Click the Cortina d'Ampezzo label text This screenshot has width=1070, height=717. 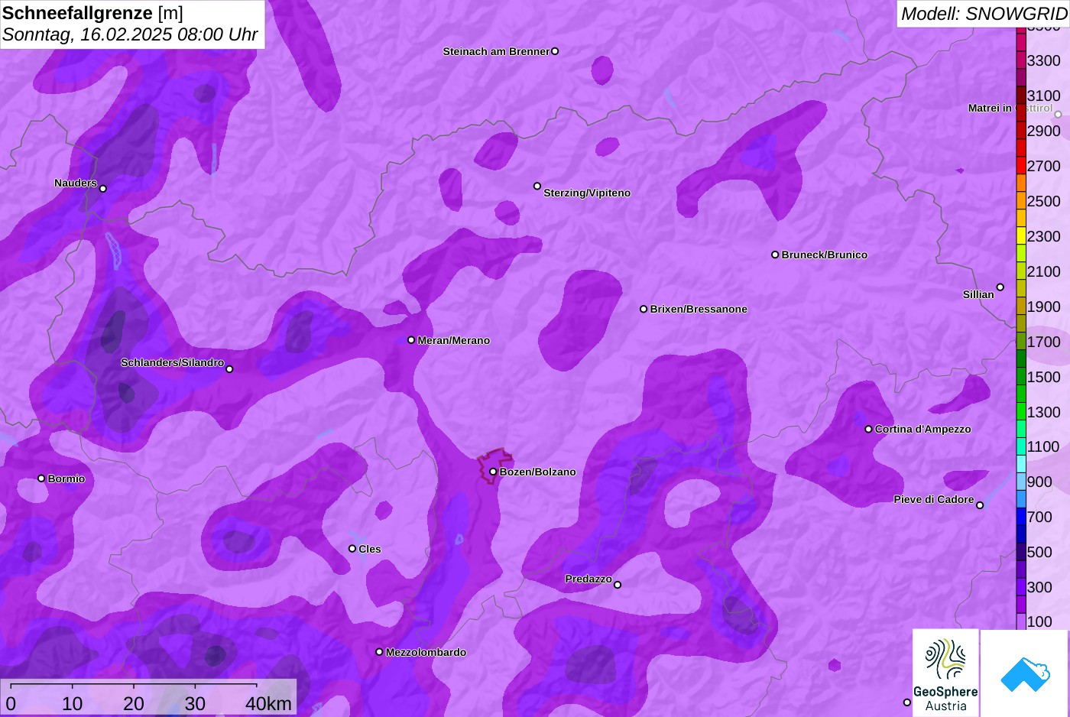click(x=923, y=429)
